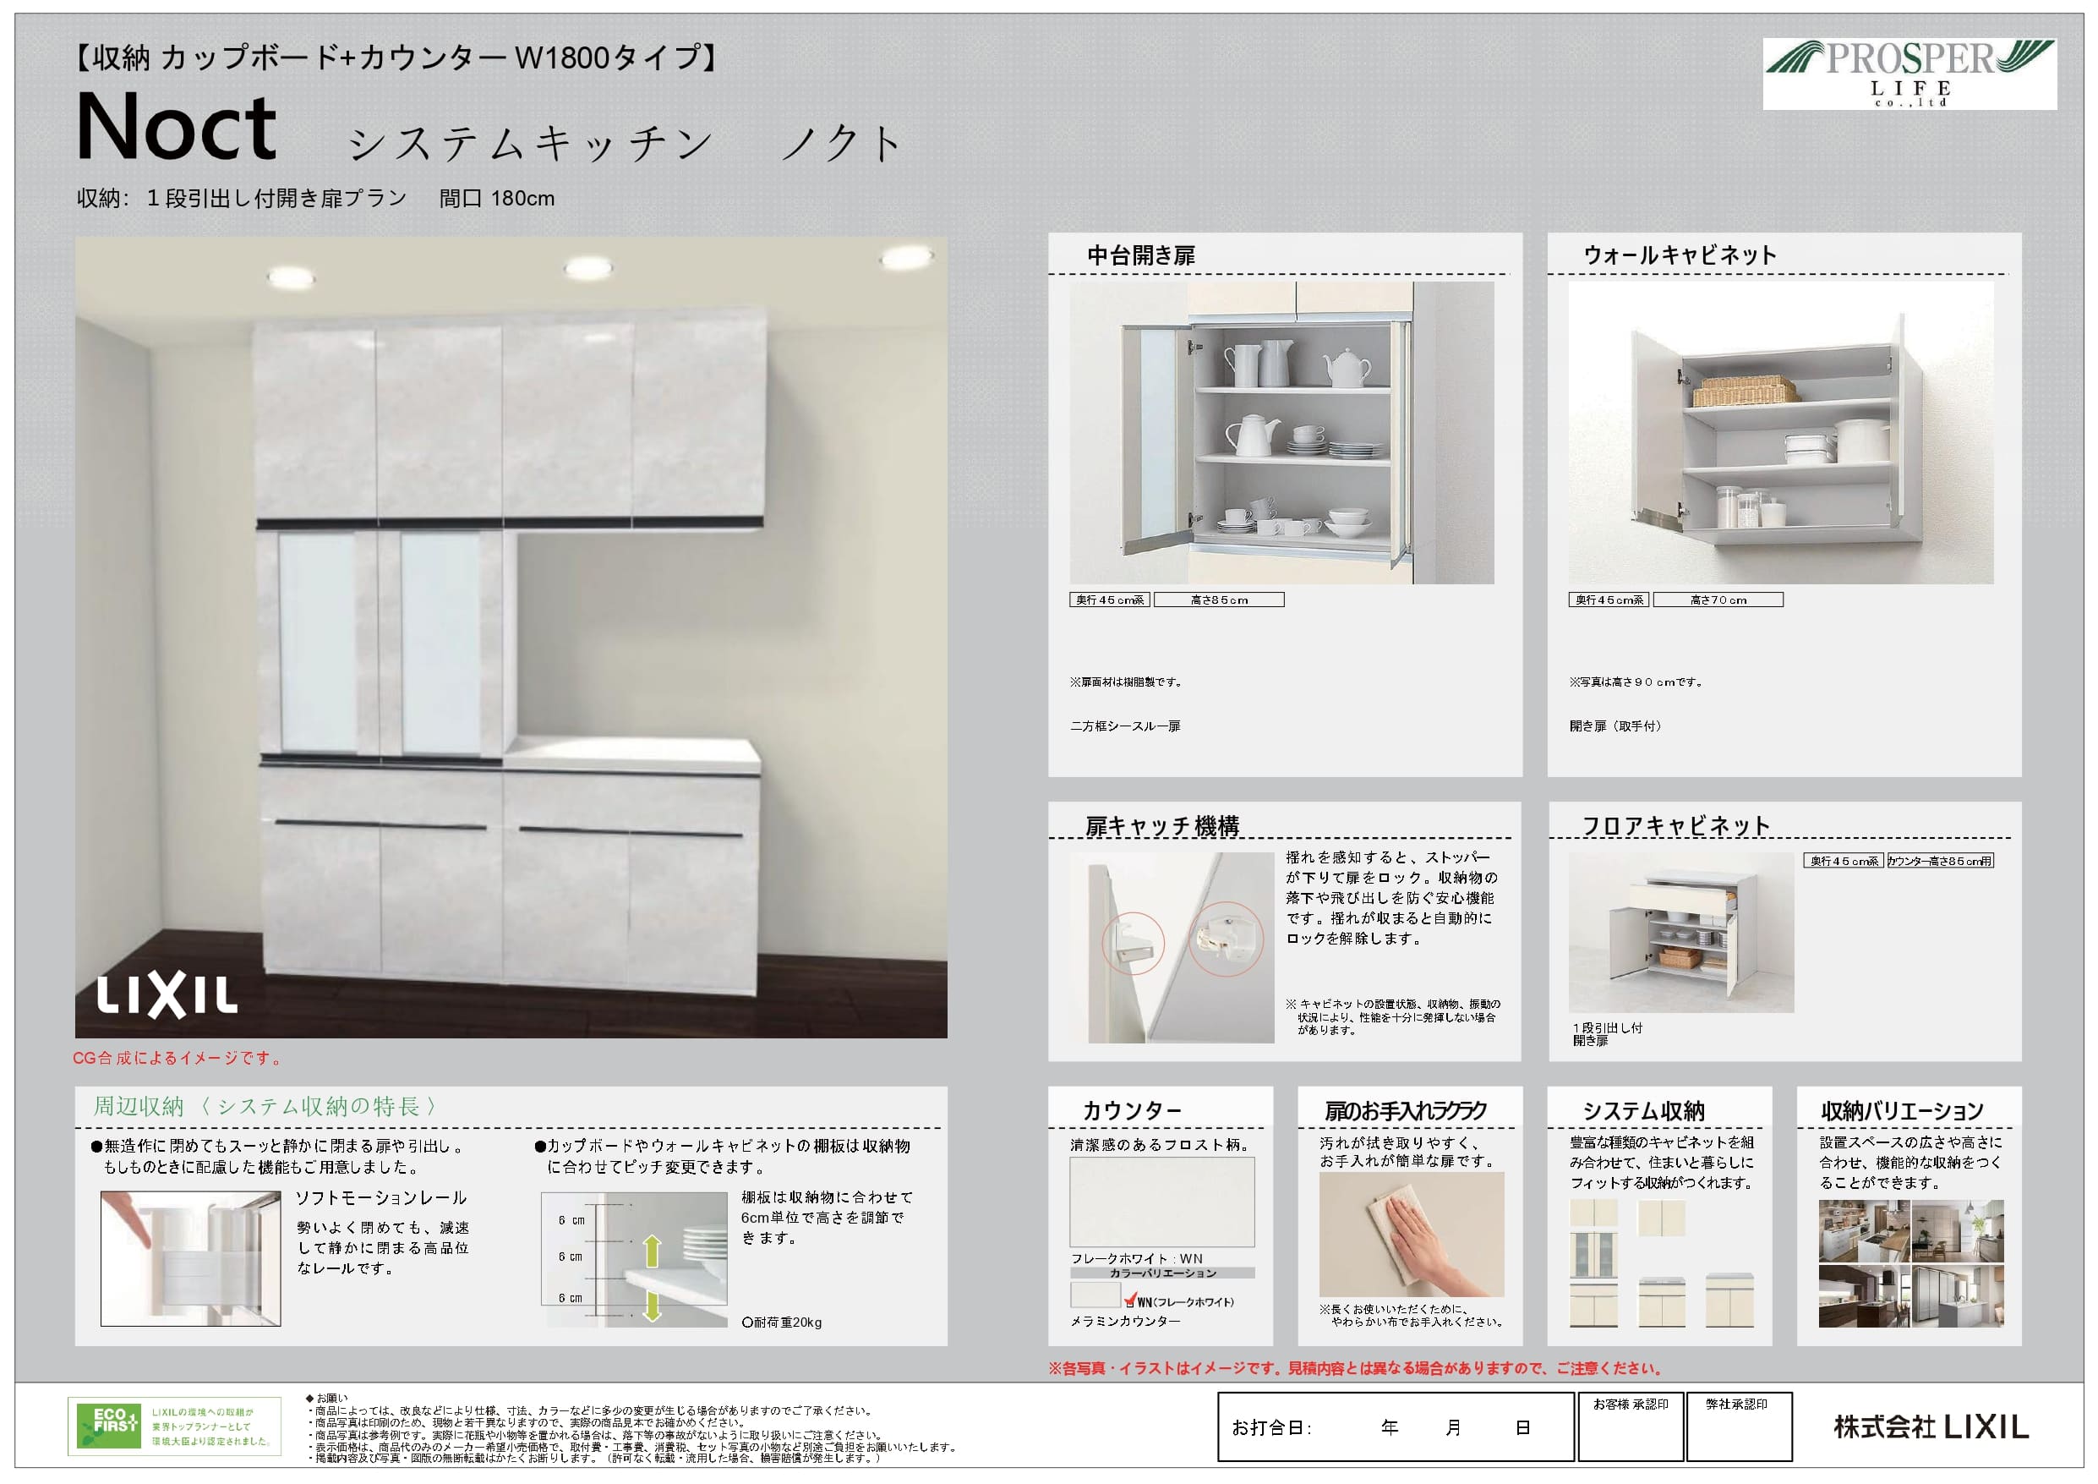Click the ウォールキャビネット section heading
Viewport: 2098px width, 1484px height.
tap(1680, 255)
